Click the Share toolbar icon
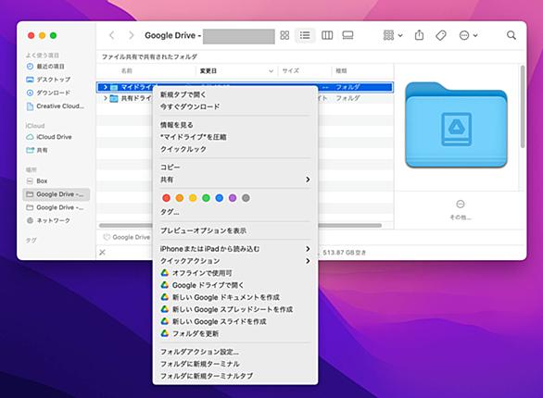543x398 pixels. point(420,35)
